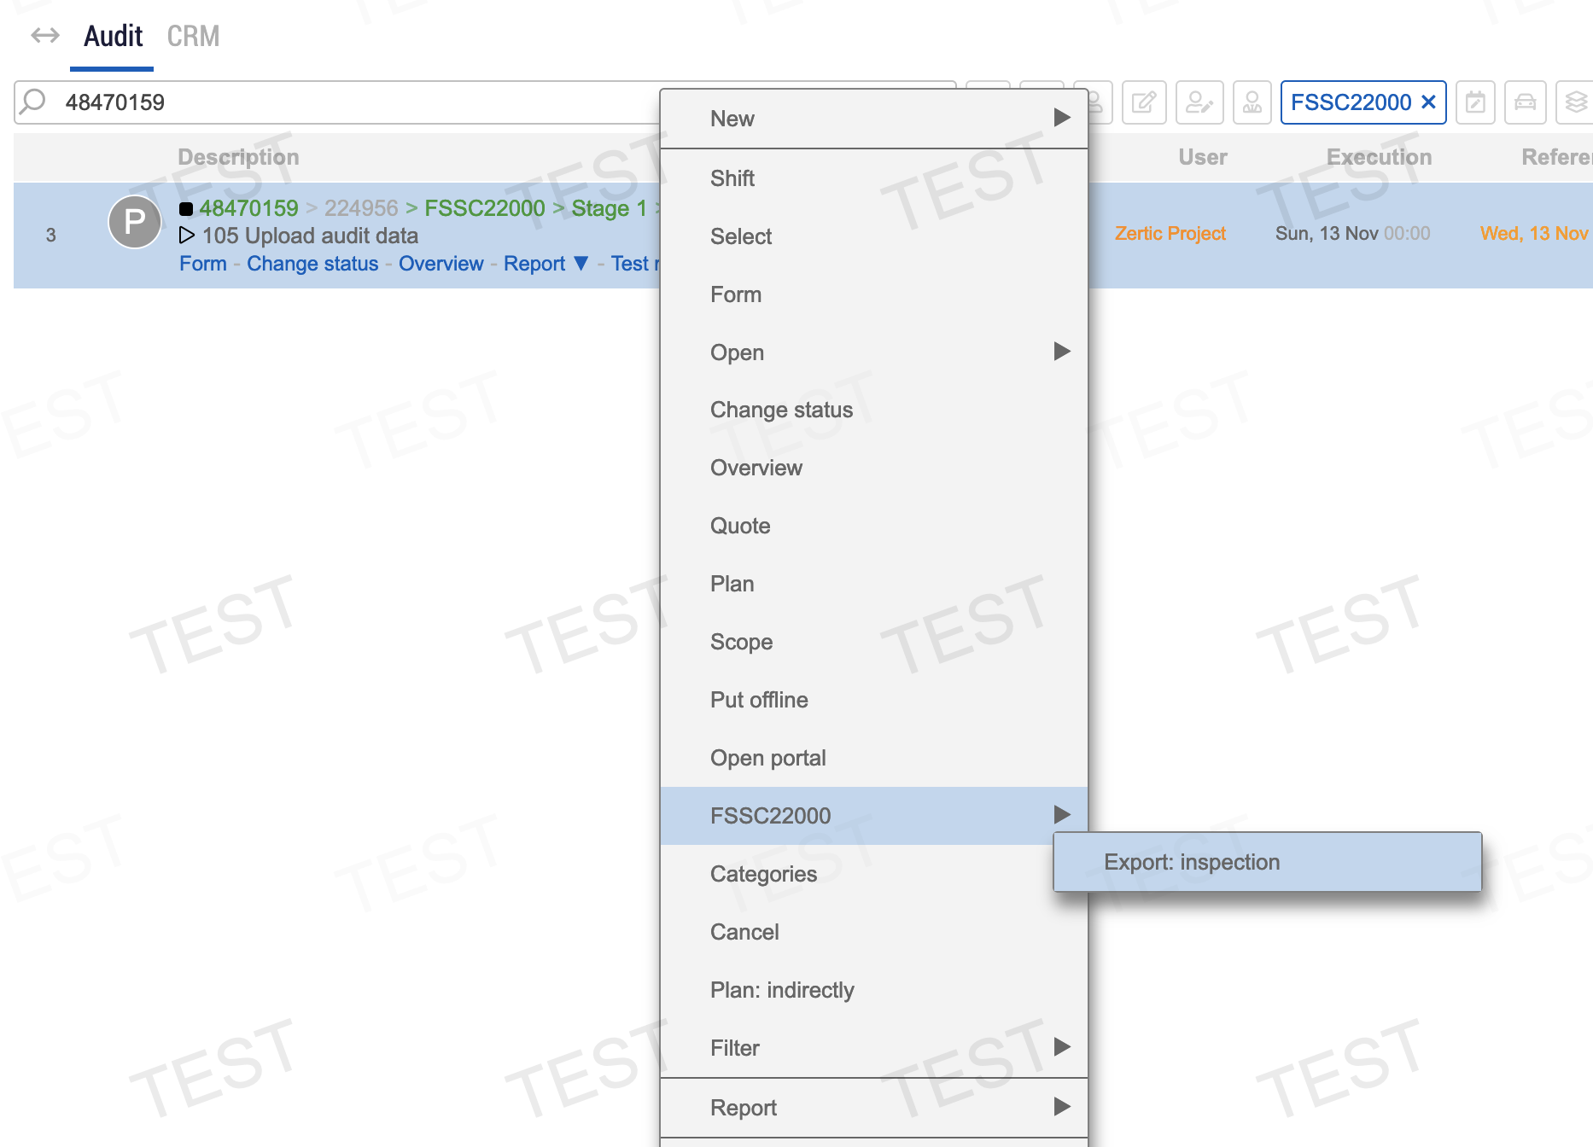Click the search magnifier icon
Viewport: 1593px width, 1147px height.
[x=33, y=102]
